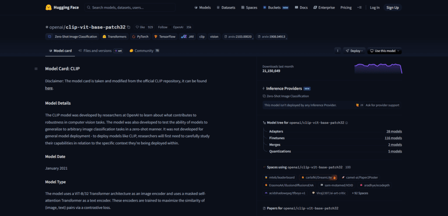Image resolution: width=448 pixels, height=216 pixels.
Task: Select the Zero-Shot Image Classification tag
Action: pos(72,37)
